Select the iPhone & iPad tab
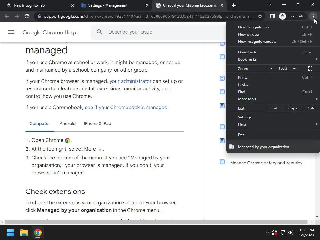The height and width of the screenshot is (240, 320). (x=97, y=124)
